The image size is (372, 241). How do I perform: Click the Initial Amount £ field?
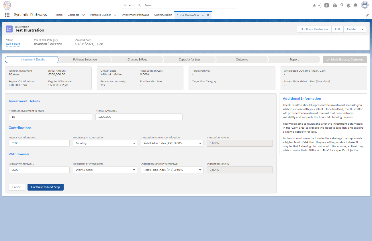139,117
